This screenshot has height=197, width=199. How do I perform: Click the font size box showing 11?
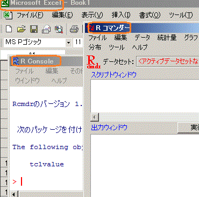click(77, 43)
